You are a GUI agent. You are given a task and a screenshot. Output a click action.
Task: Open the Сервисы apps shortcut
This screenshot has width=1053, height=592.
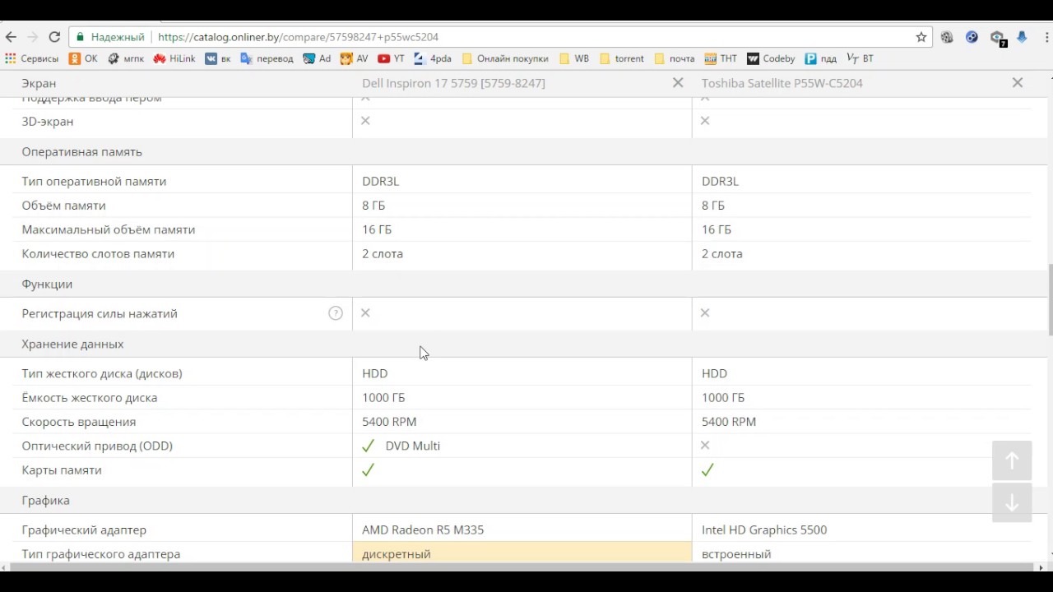pos(32,58)
